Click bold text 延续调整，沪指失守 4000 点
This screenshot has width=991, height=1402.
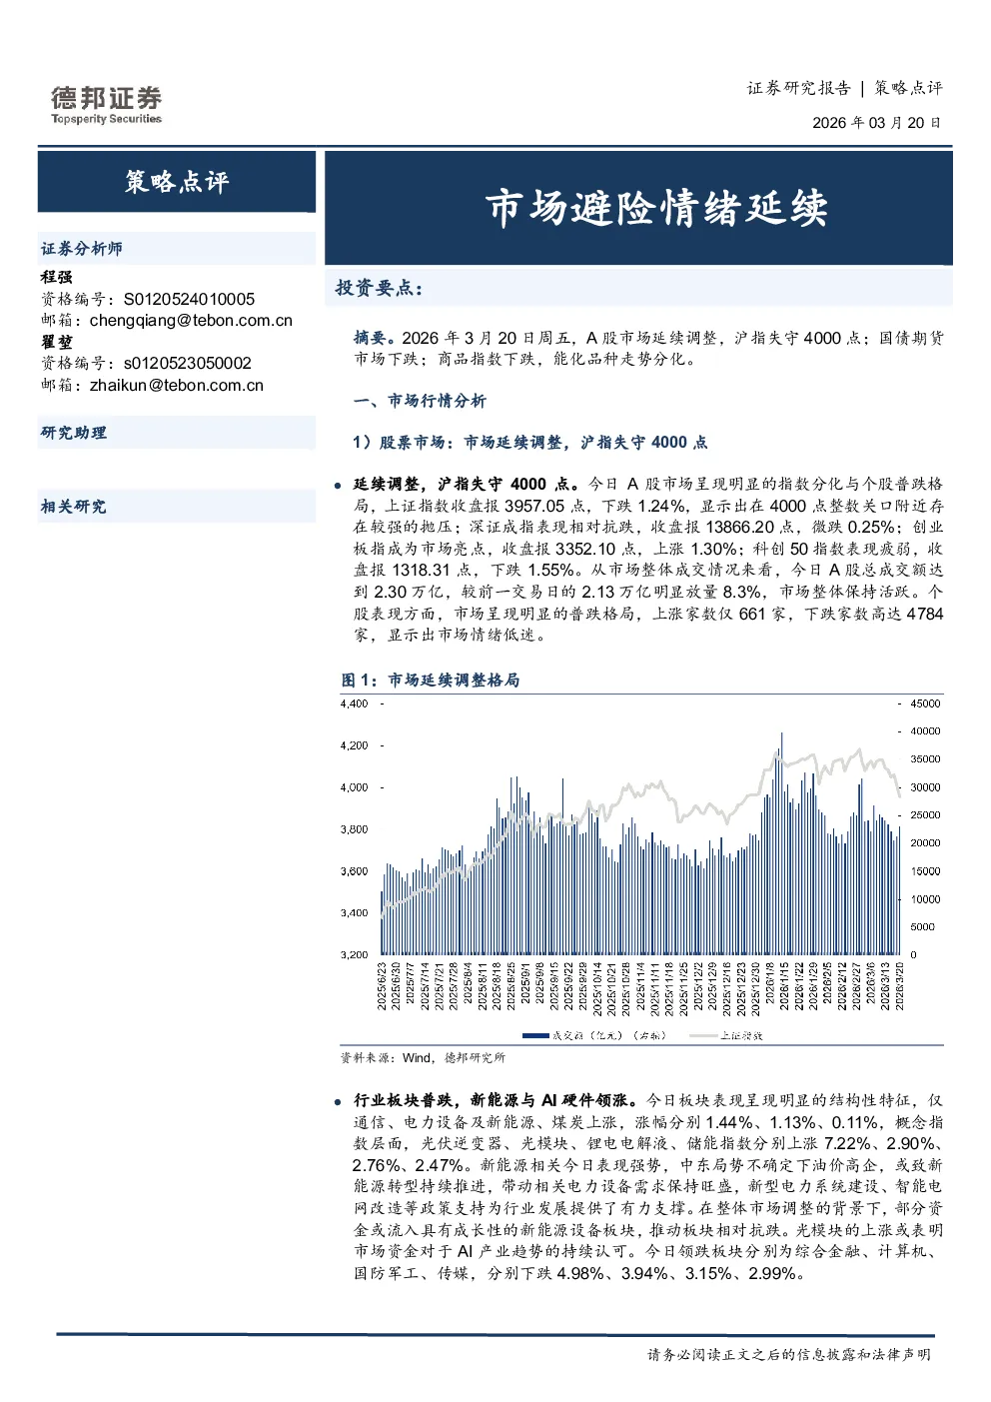(x=469, y=484)
